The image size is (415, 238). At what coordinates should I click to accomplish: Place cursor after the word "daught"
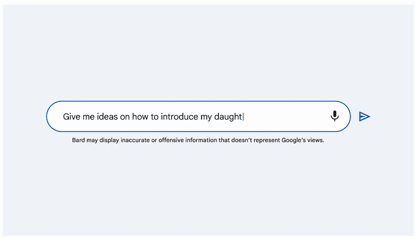coord(243,117)
